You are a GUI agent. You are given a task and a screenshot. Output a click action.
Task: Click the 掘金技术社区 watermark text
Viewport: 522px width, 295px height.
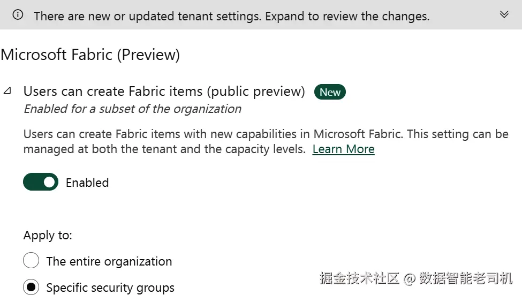[360, 278]
